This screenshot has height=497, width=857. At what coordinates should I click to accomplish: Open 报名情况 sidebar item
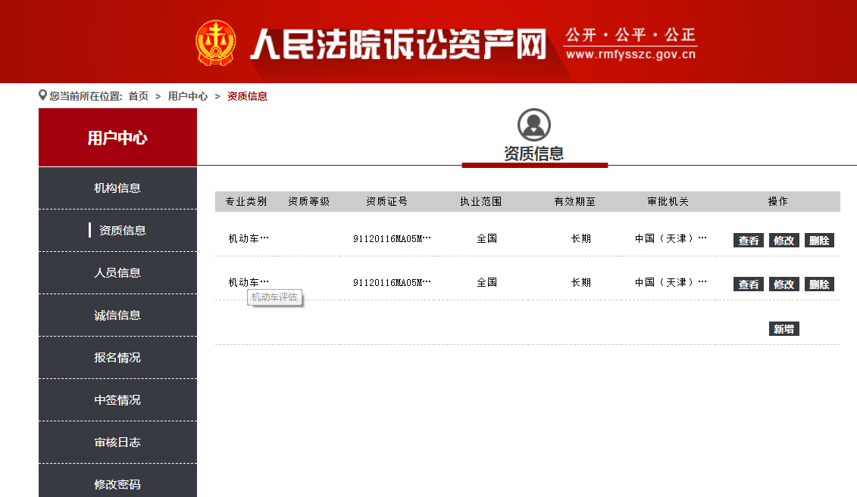tap(117, 358)
